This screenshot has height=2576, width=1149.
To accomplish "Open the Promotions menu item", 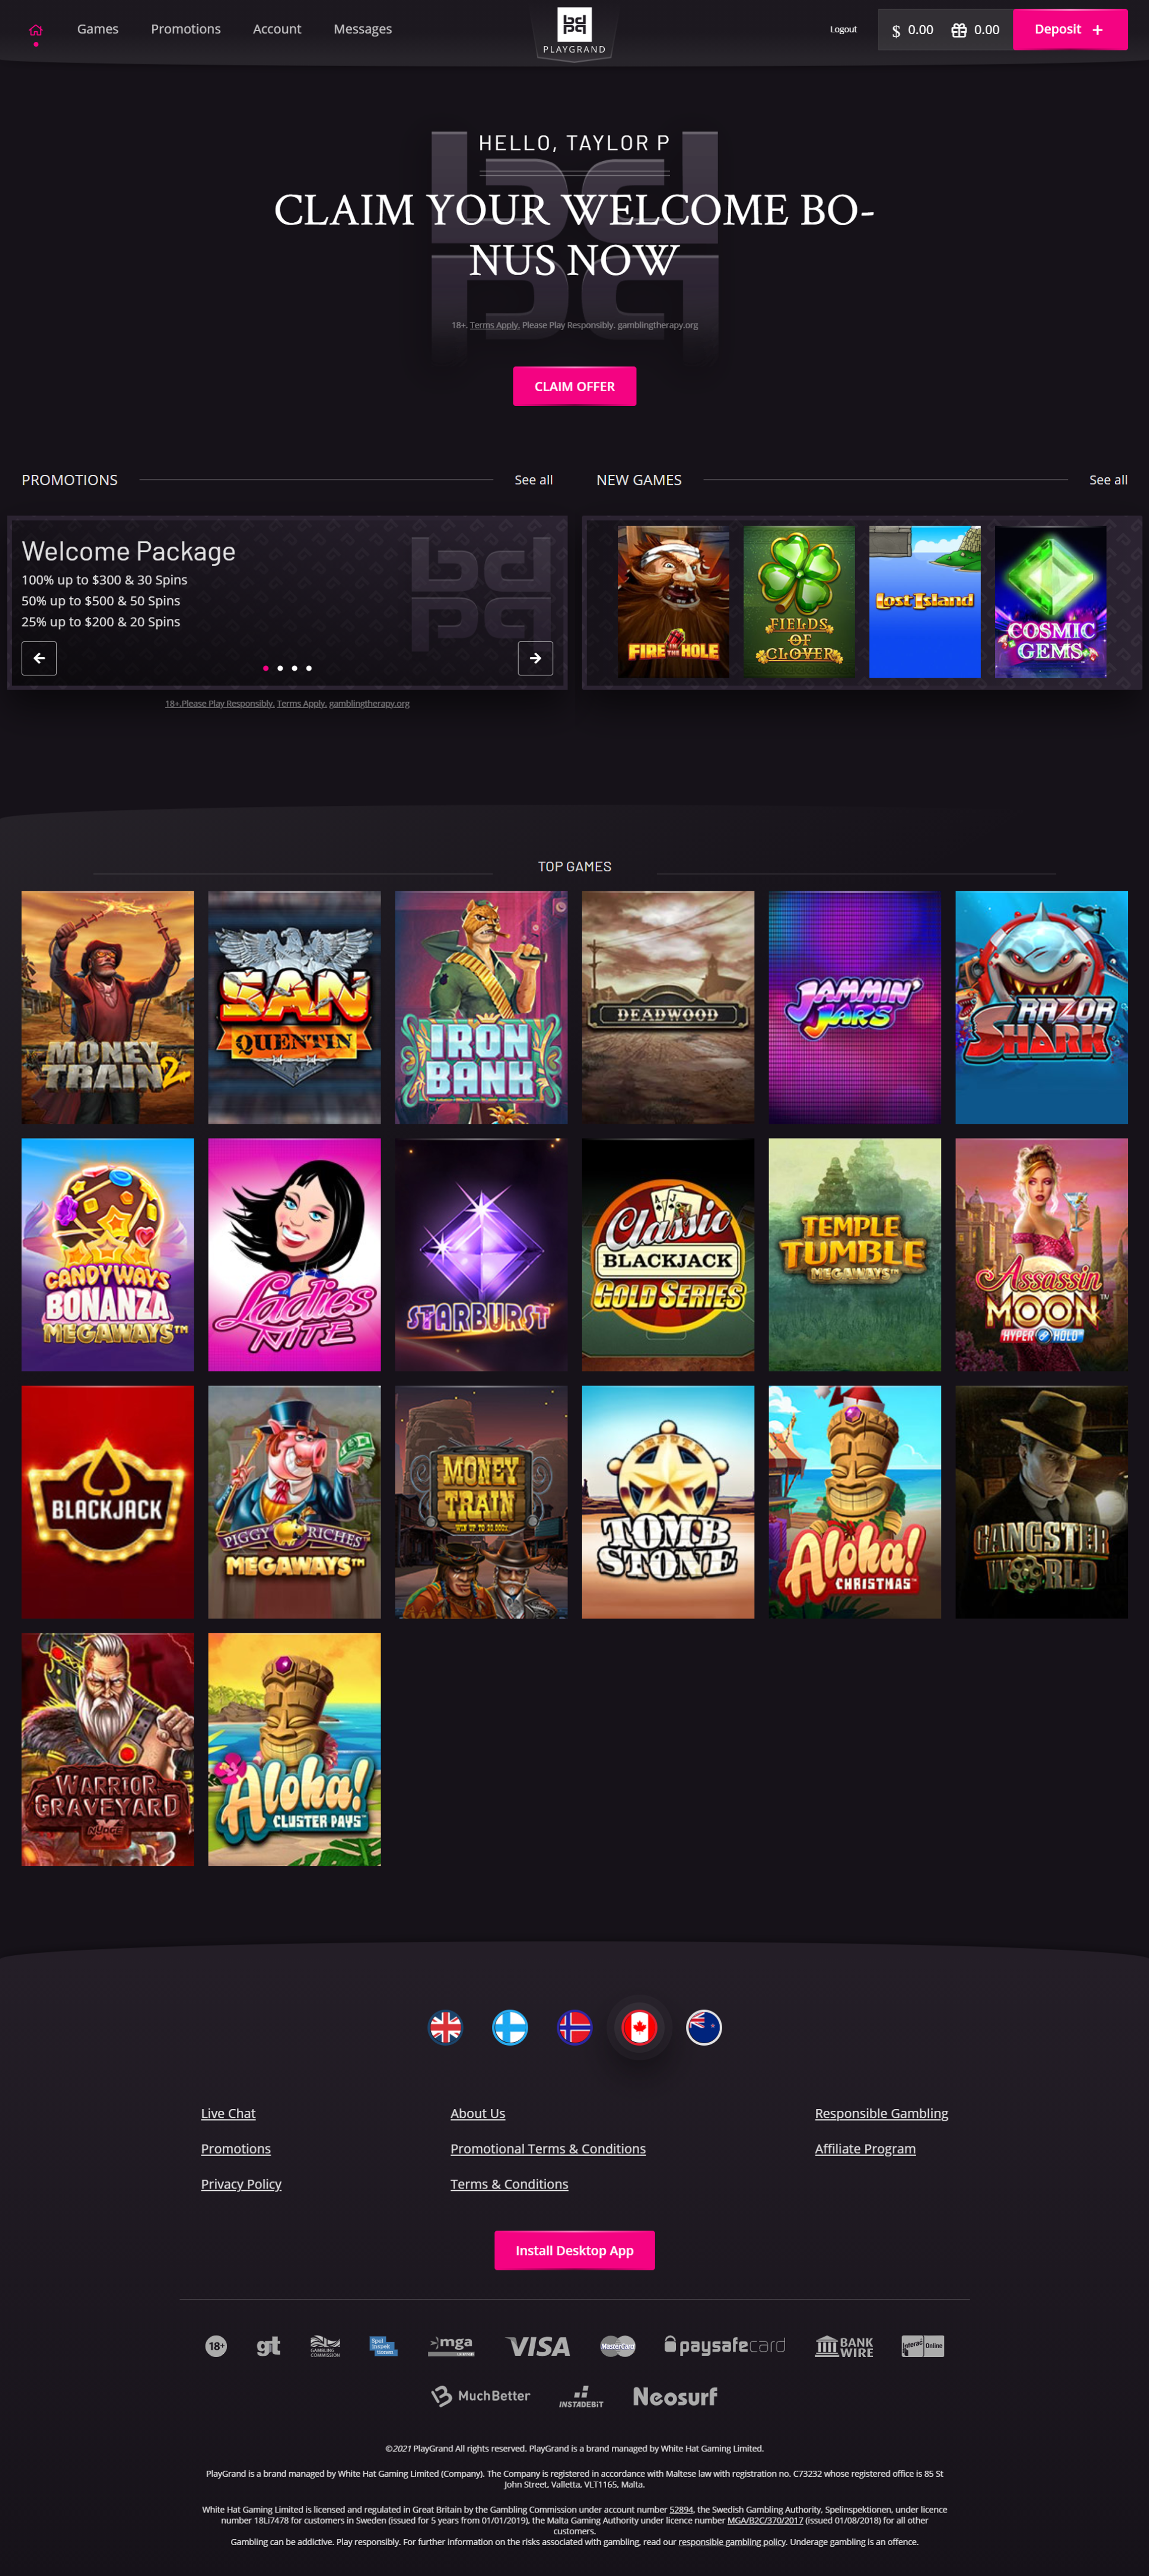I will 186,29.
